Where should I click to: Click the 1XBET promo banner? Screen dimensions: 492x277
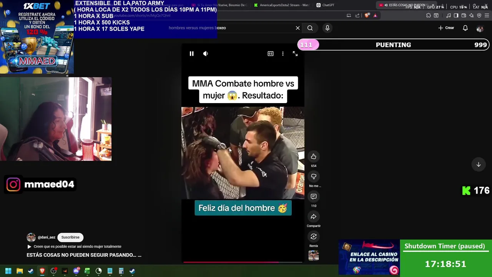37,37
